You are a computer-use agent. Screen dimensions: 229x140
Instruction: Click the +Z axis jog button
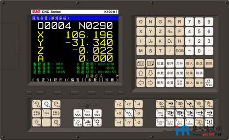pos(119,104)
